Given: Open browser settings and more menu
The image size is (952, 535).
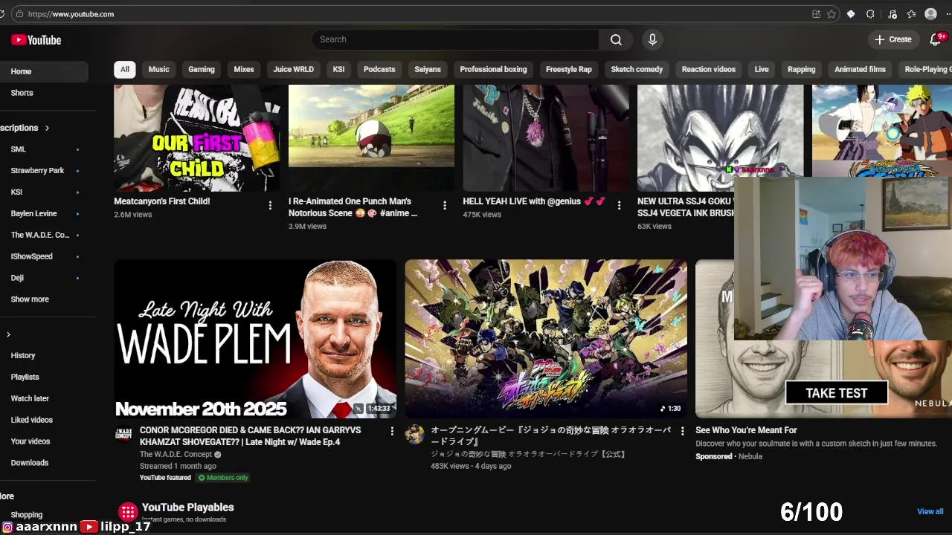Looking at the screenshot, I should click(x=948, y=14).
